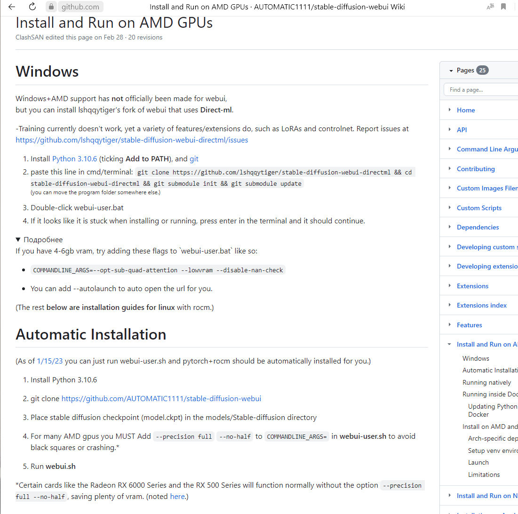Expand the Developing extensions outline arrow
This screenshot has height=514, width=518.
(450, 266)
